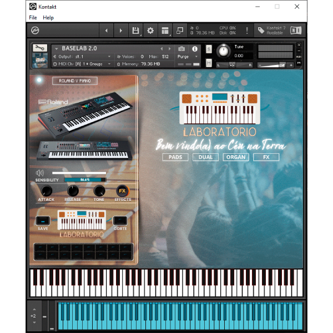333x333 pixels.
Task: Open instrument edit mode with wrench icon
Action: [40, 48]
